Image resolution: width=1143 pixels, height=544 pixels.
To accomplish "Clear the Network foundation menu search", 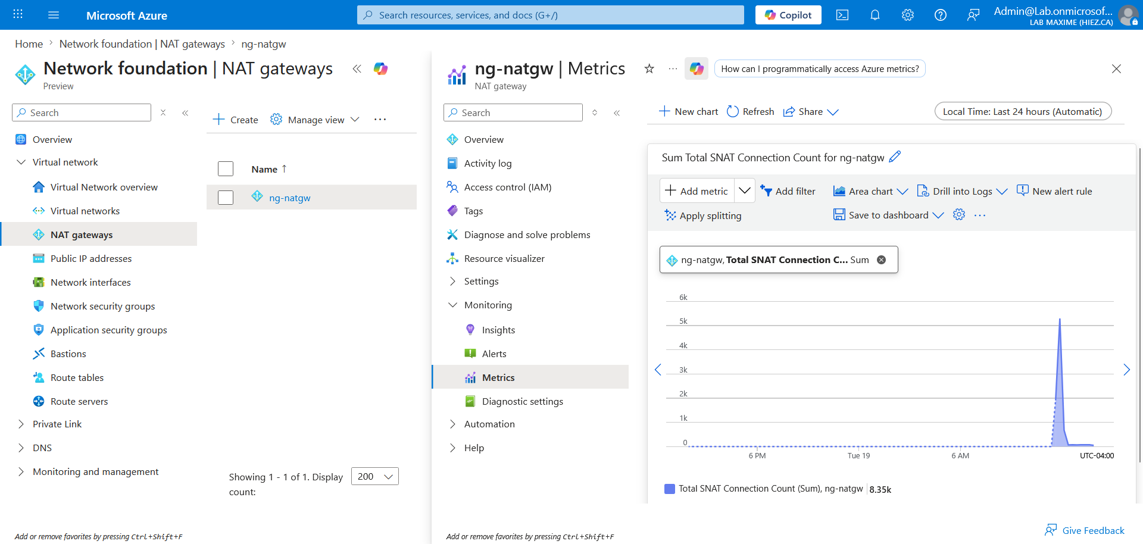I will (163, 112).
